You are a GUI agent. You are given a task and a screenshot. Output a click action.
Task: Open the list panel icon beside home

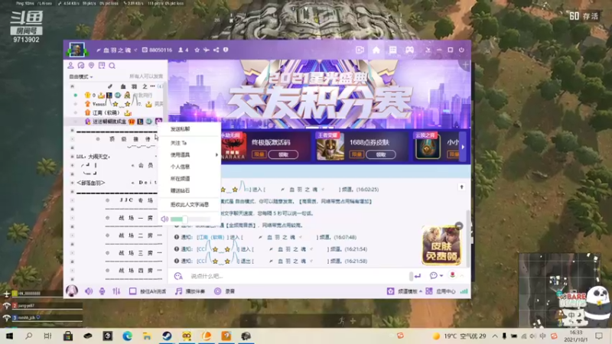(x=392, y=50)
